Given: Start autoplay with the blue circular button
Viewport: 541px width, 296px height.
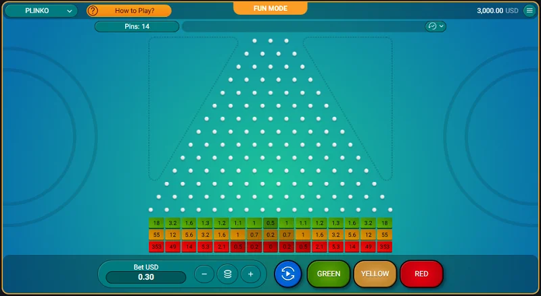Looking at the screenshot, I should 287,274.
